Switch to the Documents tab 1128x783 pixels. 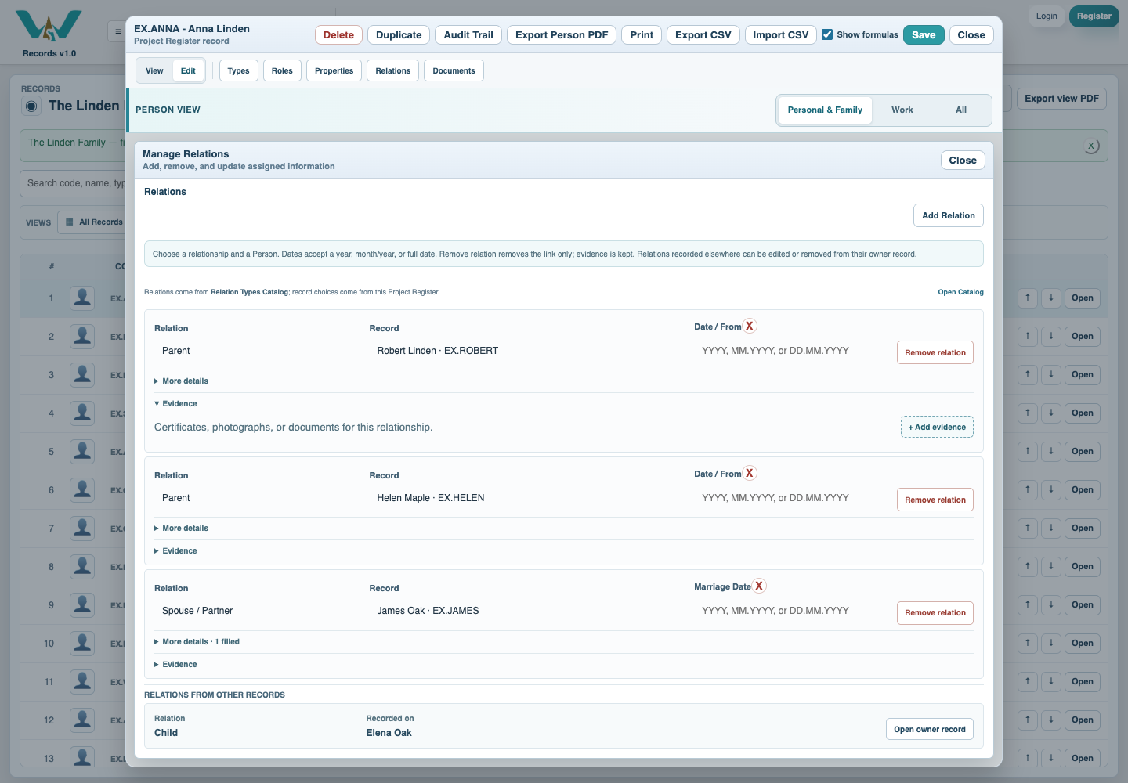[454, 70]
